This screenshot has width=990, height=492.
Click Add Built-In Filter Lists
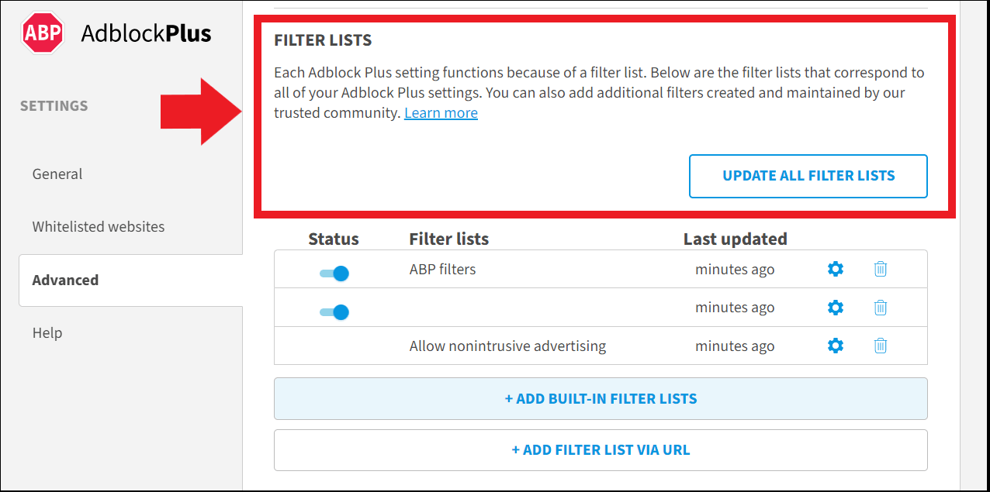click(601, 398)
